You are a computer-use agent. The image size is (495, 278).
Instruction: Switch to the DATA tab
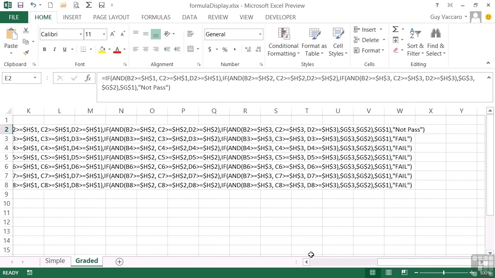189,17
